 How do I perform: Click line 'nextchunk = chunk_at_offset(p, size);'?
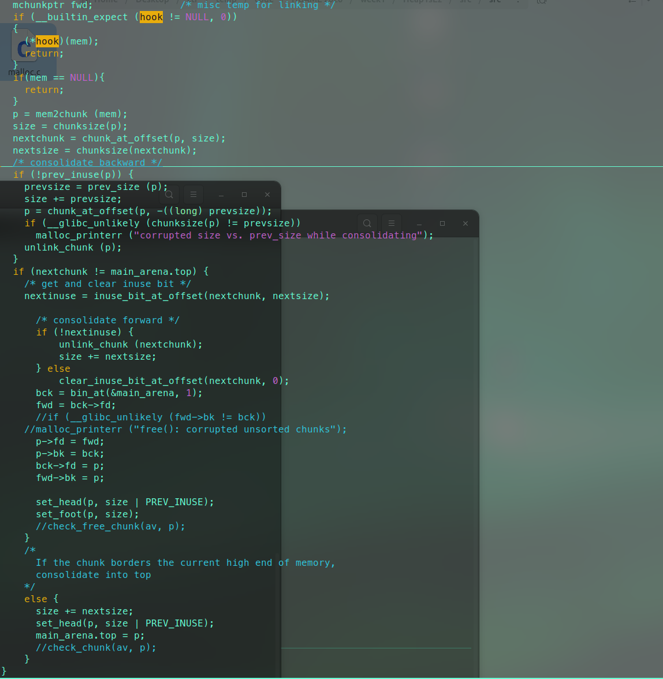pos(119,139)
